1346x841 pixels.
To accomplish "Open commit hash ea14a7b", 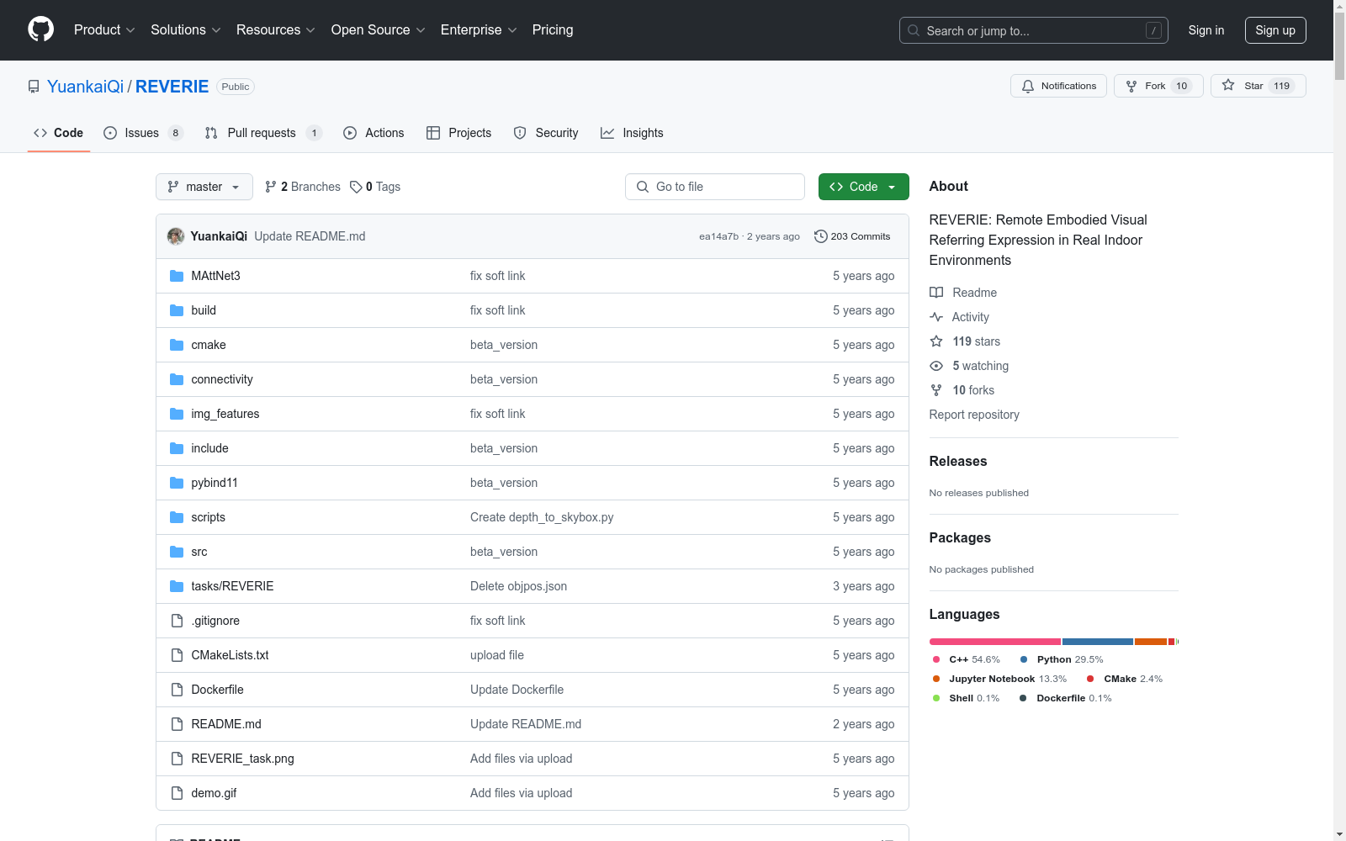I will (x=718, y=236).
